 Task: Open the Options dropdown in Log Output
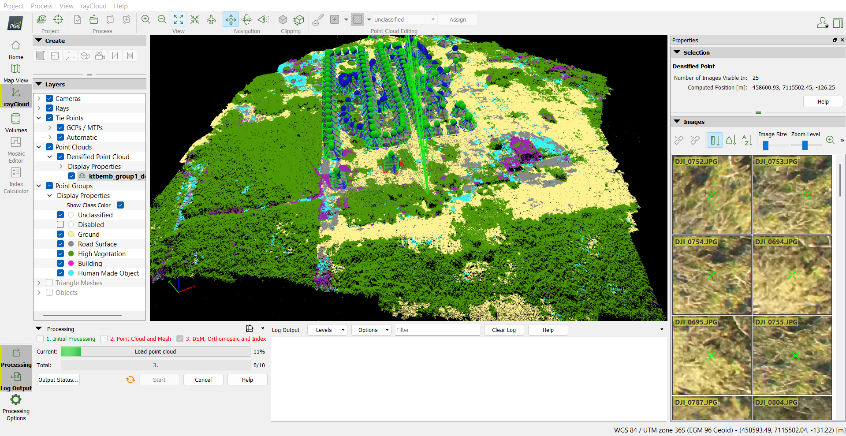pyautogui.click(x=371, y=330)
